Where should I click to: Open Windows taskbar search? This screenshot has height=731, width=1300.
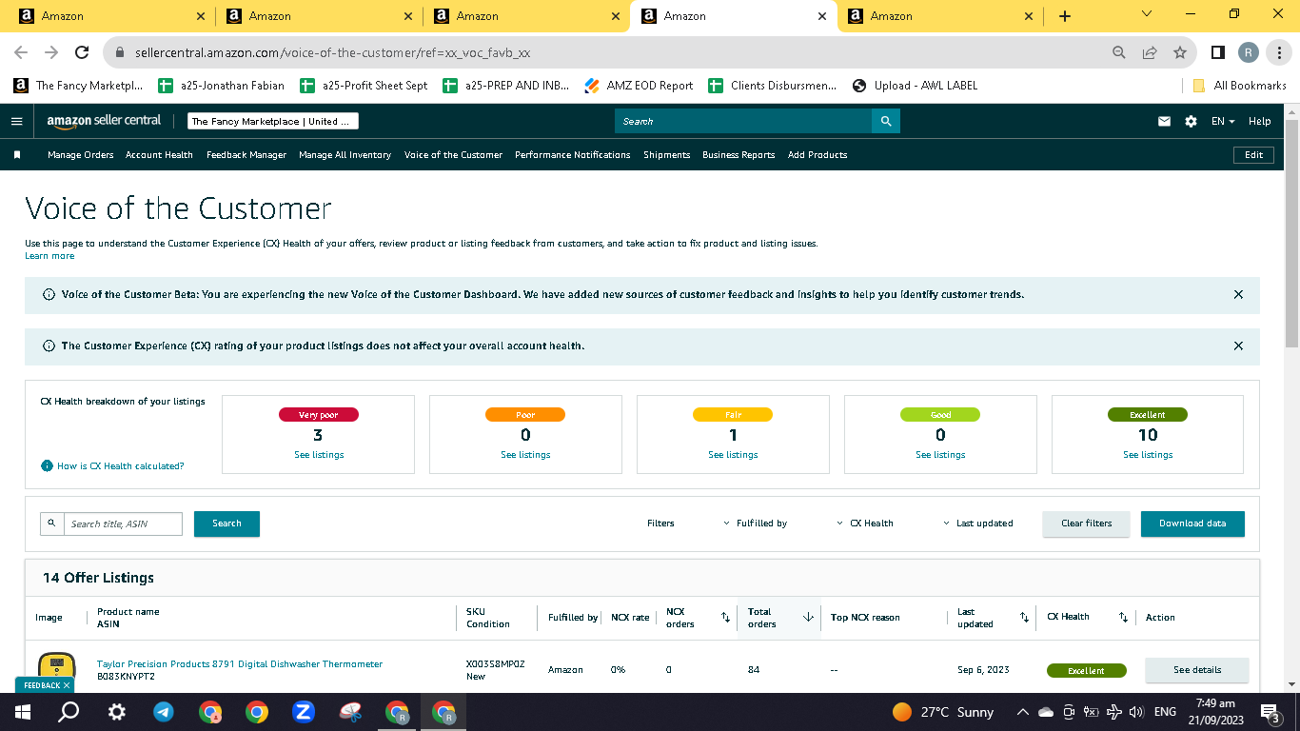tap(69, 712)
